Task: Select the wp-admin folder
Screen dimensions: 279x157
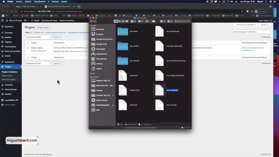Action: click(x=123, y=31)
